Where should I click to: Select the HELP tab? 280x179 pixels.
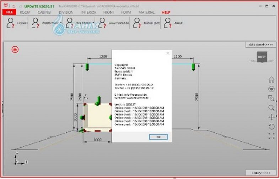click(x=166, y=12)
